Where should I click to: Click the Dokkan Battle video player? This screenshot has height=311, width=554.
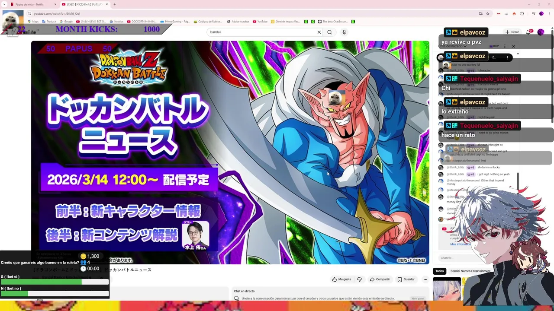[x=230, y=152]
